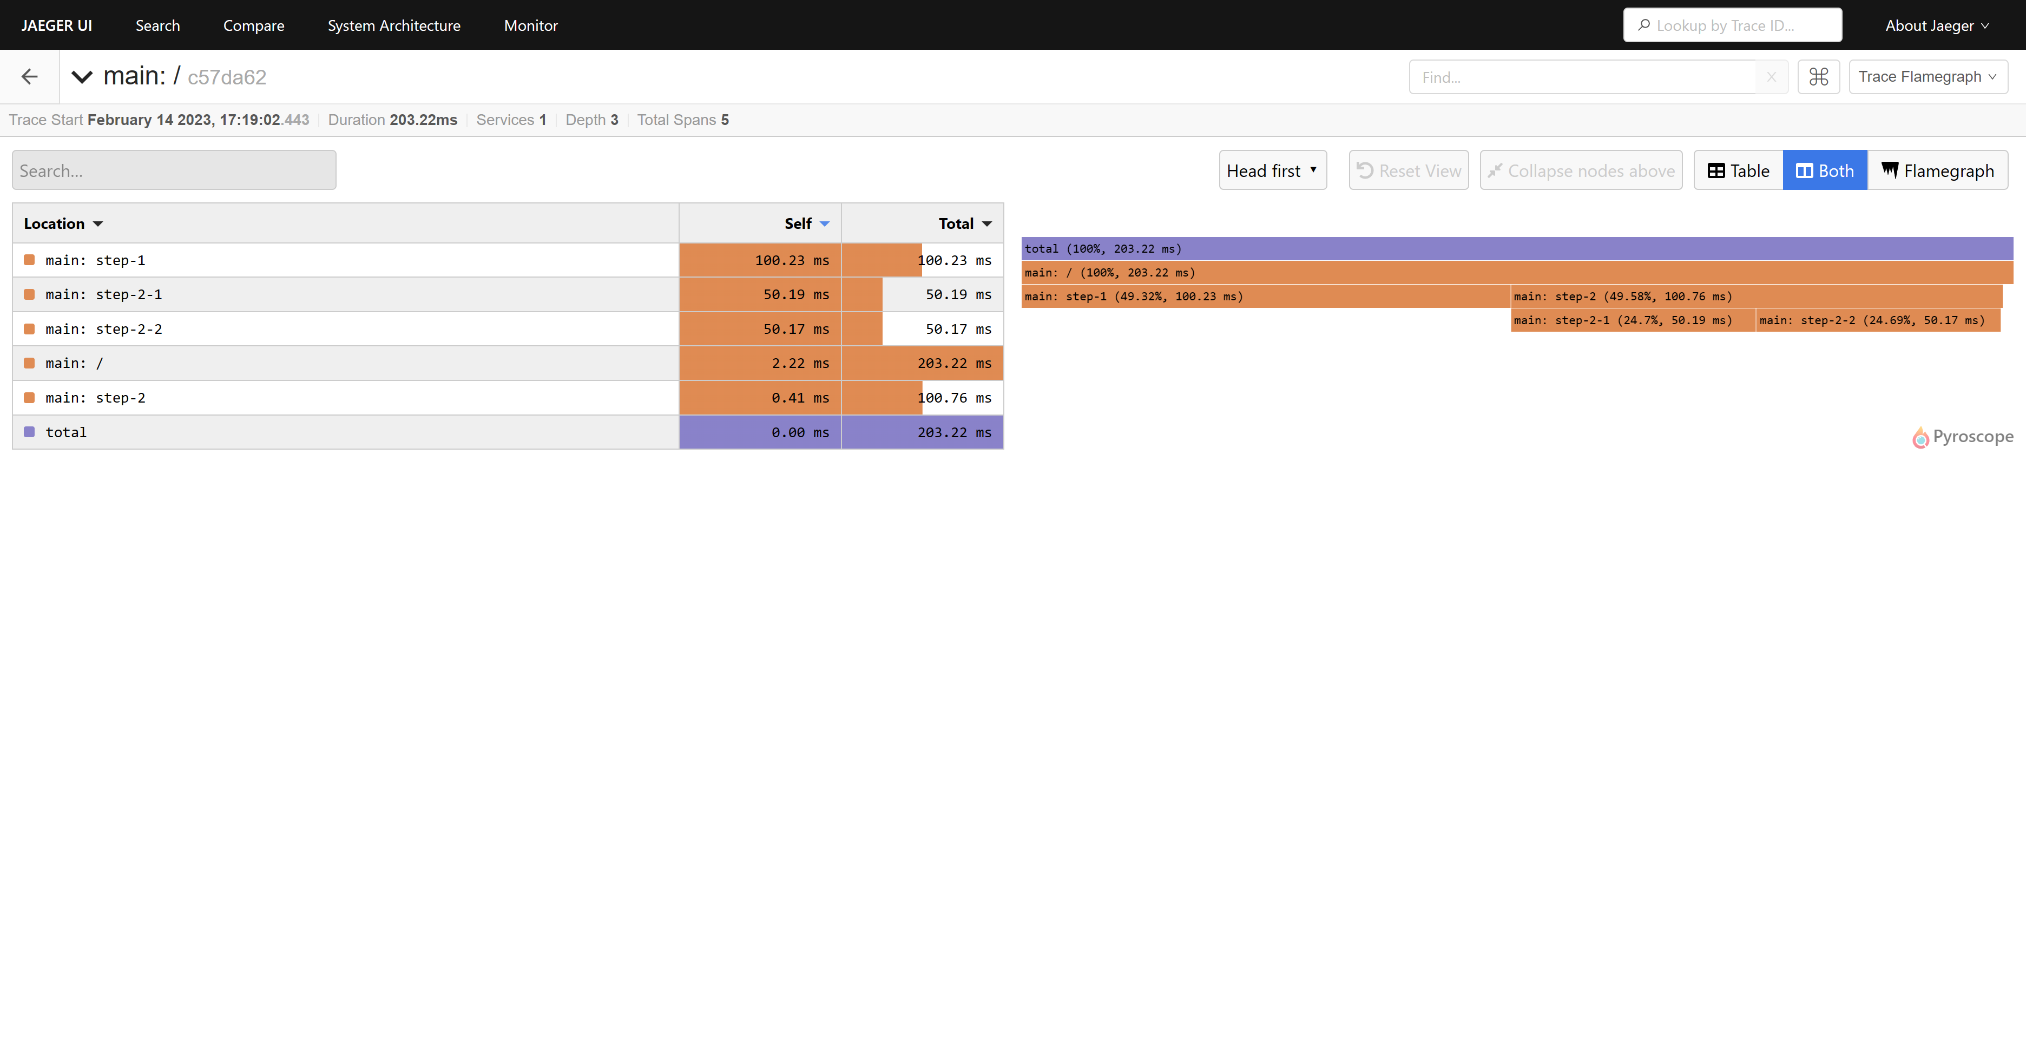Click the orange swatch beside main: step-1

pyautogui.click(x=29, y=260)
